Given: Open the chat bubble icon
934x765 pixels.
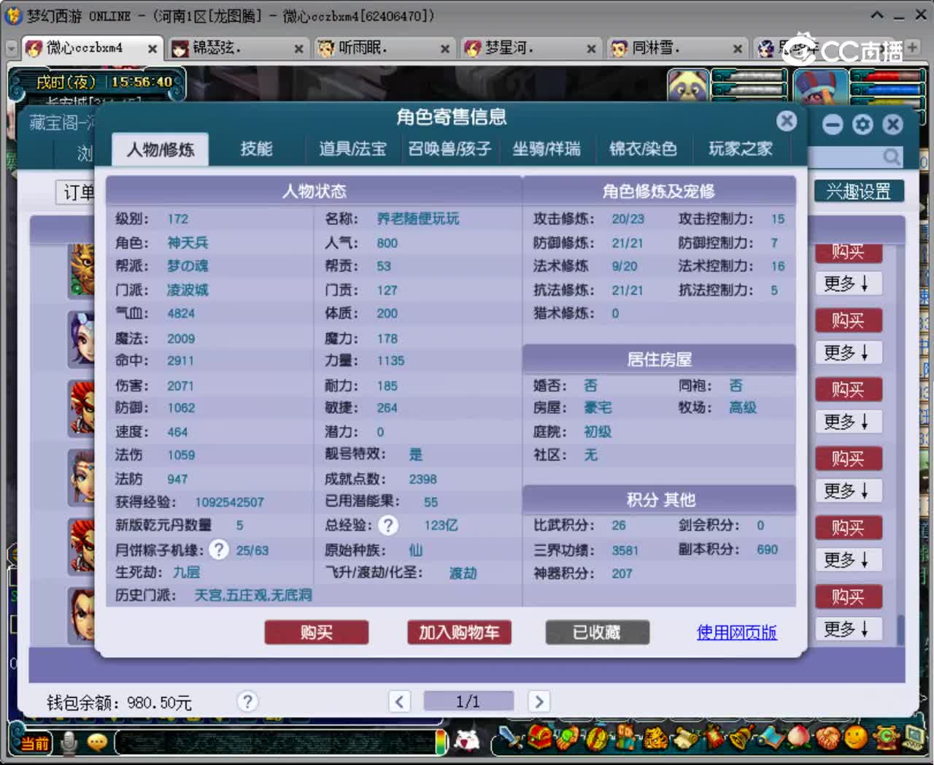Looking at the screenshot, I should coord(96,742).
